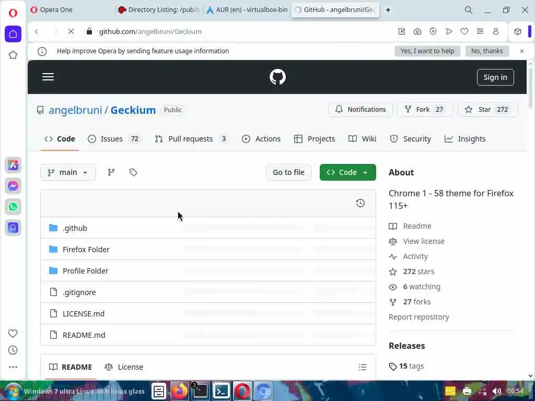This screenshot has height=401, width=535.
Task: Open Firefox from the taskbar
Action: click(x=180, y=391)
